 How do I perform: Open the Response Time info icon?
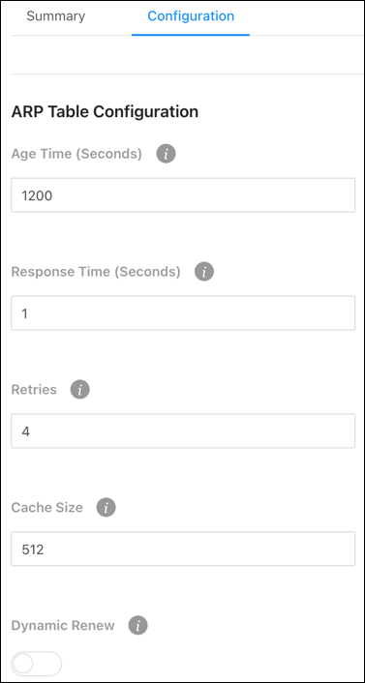point(204,272)
